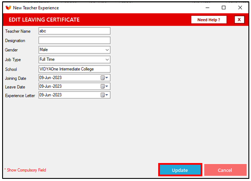Open the Joining Date calendar picker icon
Screen dimensions: 251x181
click(x=104, y=78)
